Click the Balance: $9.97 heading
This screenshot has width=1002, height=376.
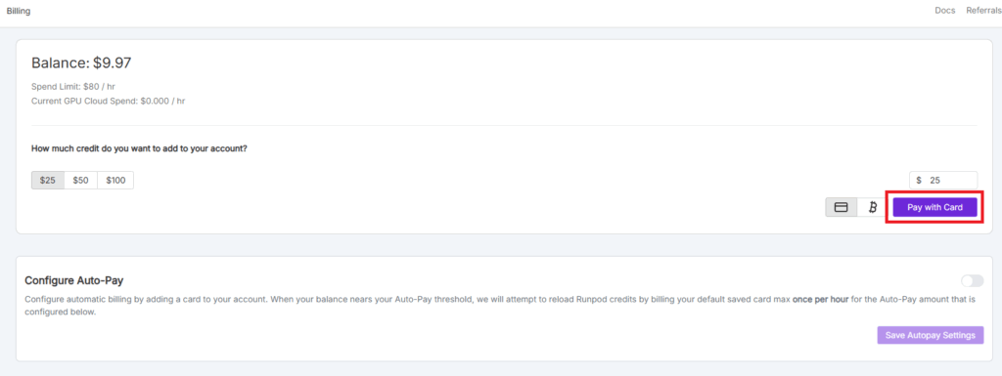(x=81, y=63)
